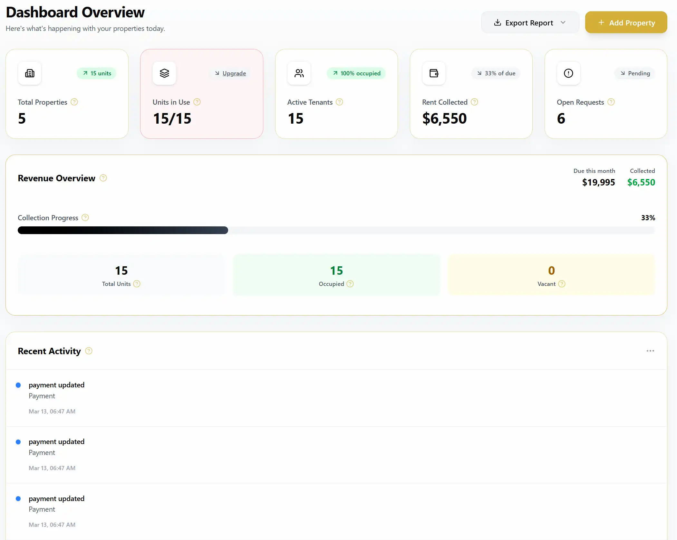This screenshot has width=677, height=540.
Task: Click the Add Property button
Action: (626, 22)
